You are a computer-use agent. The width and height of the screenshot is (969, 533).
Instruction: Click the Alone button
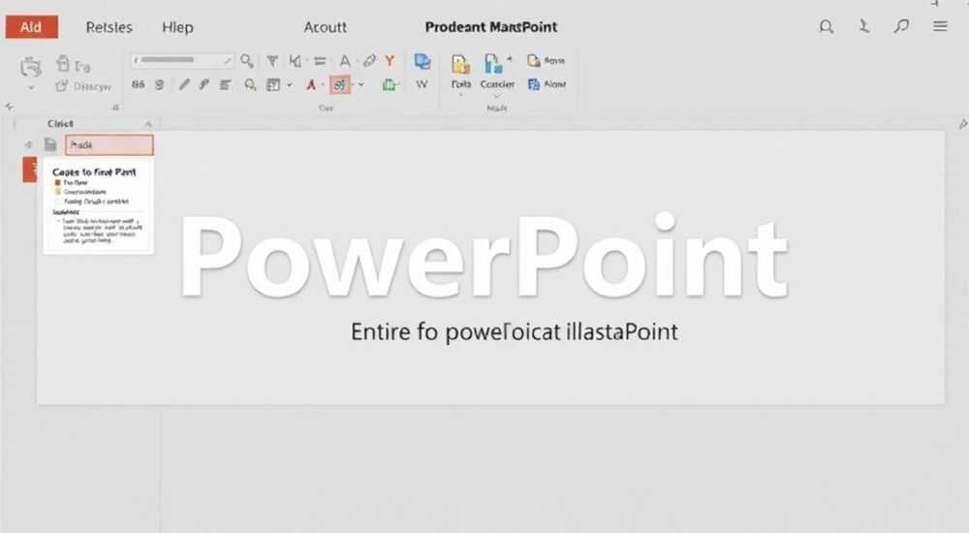coord(547,84)
